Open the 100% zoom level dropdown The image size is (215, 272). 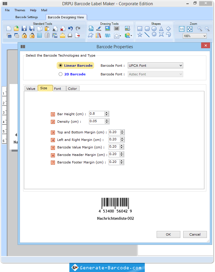pos(195,36)
